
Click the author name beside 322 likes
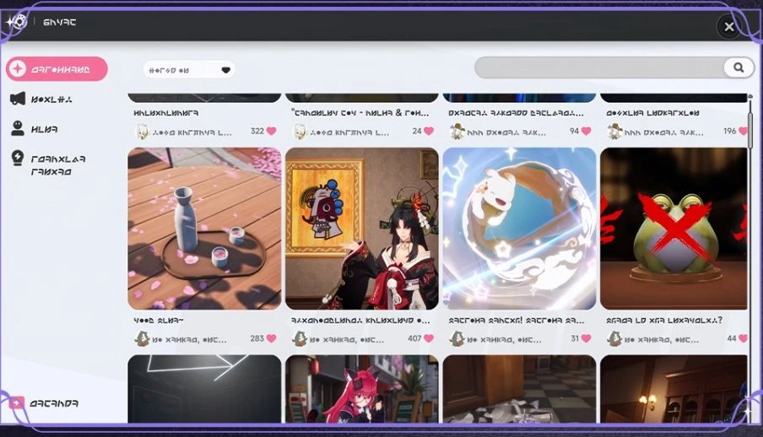coord(192,132)
